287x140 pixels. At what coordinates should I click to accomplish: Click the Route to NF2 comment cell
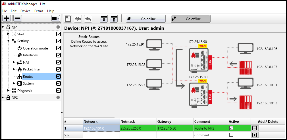(211, 128)
